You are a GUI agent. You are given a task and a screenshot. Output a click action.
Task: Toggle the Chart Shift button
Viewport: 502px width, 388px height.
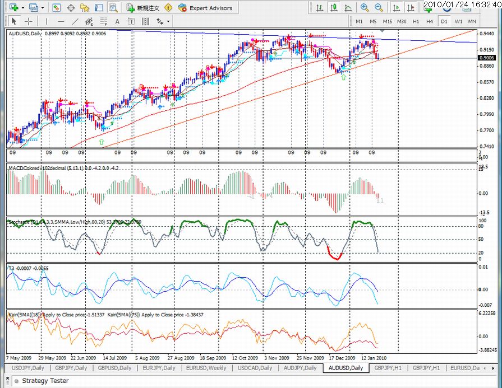click(x=411, y=8)
